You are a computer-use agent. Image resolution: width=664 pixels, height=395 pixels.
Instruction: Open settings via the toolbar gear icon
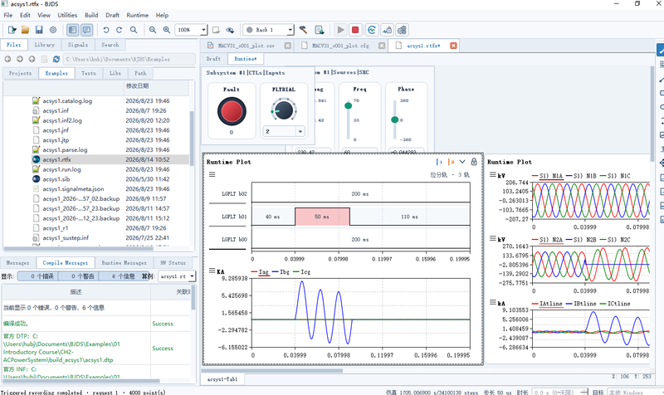(x=53, y=30)
